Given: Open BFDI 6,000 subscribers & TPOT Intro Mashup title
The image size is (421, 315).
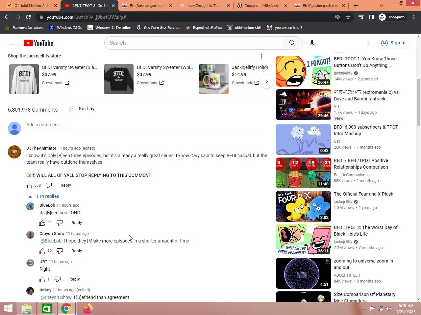Looking at the screenshot, I should point(366,130).
